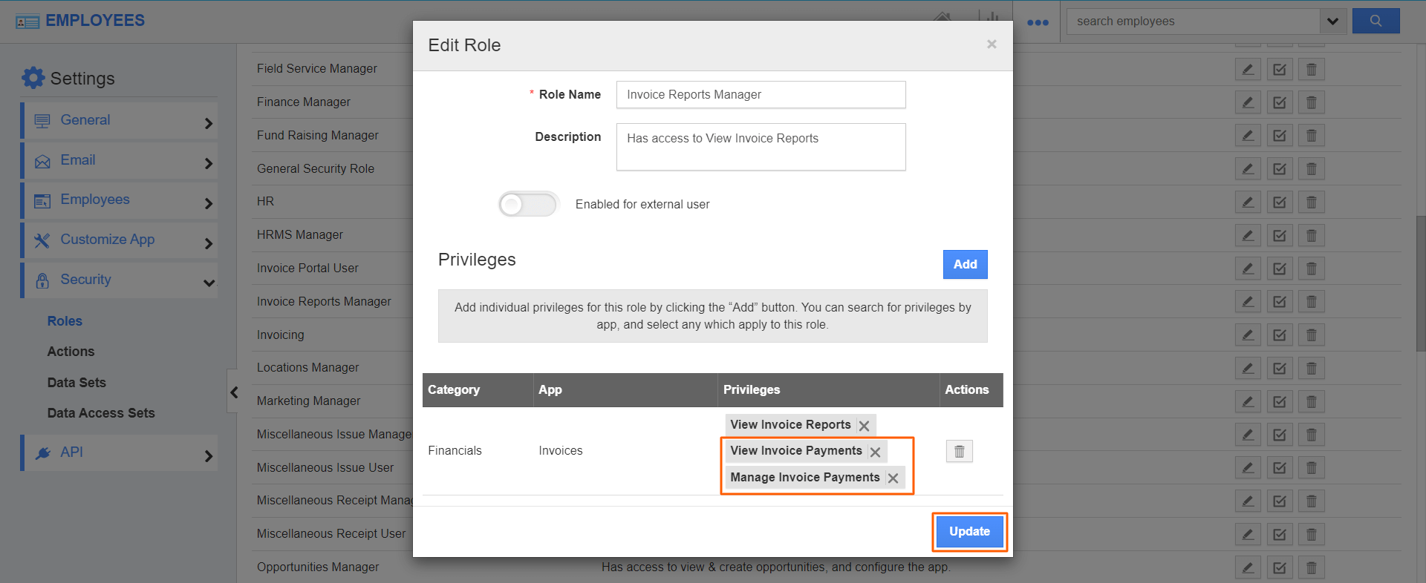
Task: Delete the Miscellaneous Issue Manager role
Action: (1312, 435)
